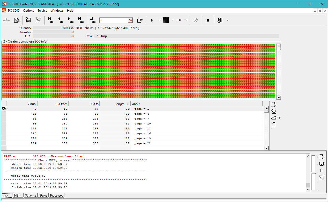Select the Log tab

7,196
